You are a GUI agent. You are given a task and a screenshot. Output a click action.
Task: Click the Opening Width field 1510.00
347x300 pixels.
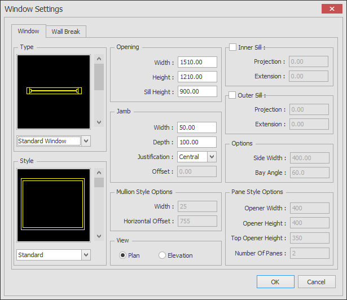coord(197,62)
